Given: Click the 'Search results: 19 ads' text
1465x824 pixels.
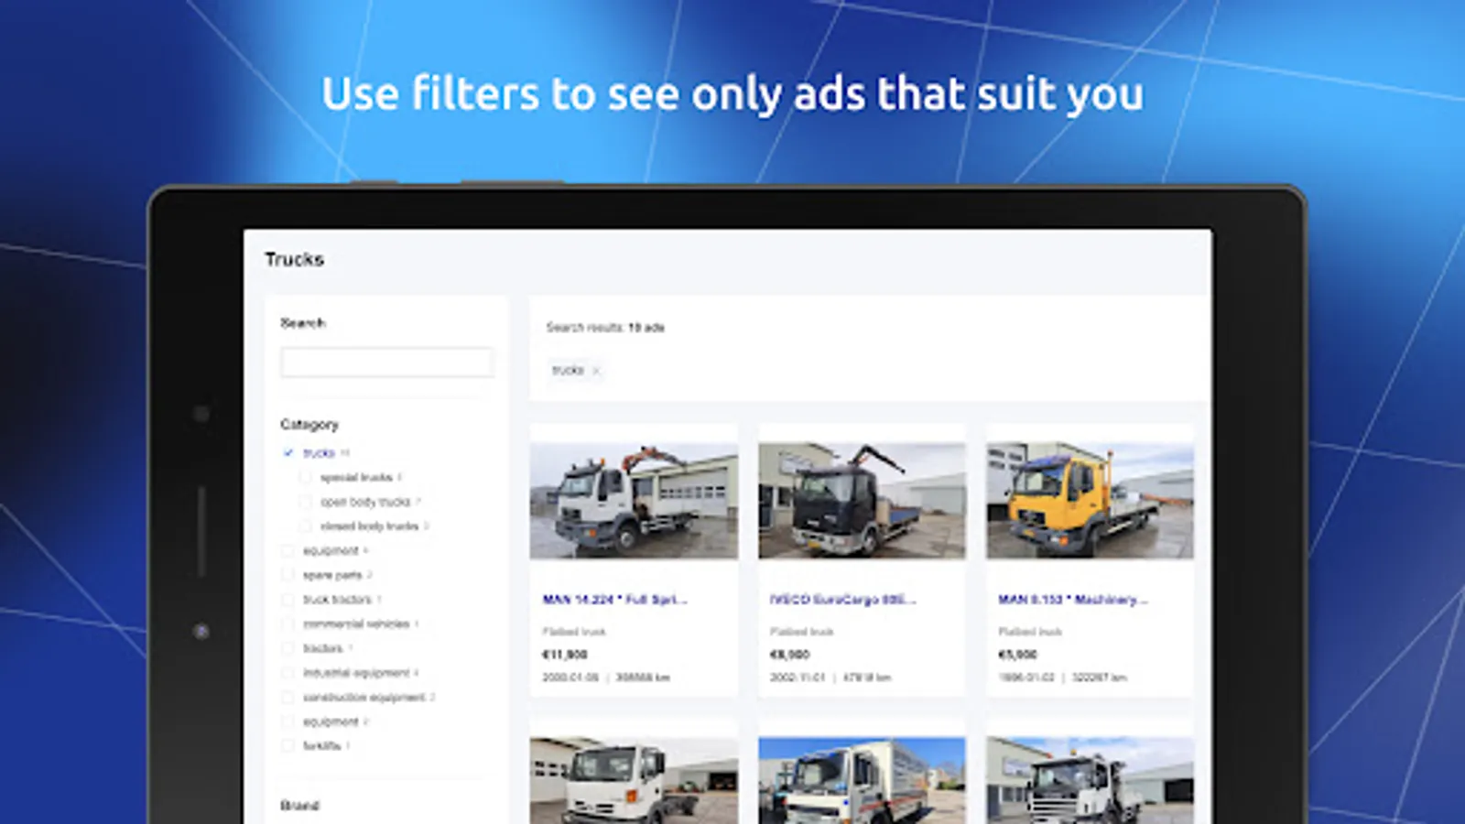Looking at the screenshot, I should click(x=605, y=327).
